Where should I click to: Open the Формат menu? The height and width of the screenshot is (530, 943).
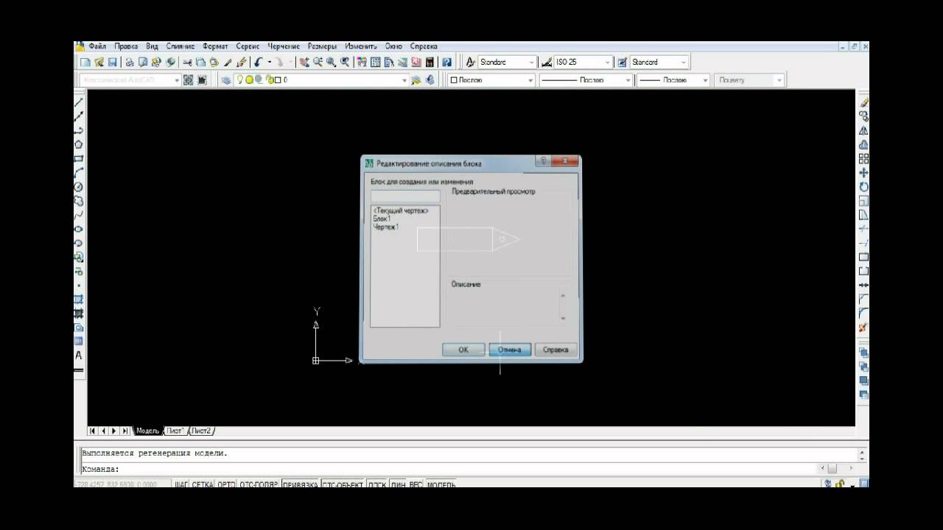click(215, 46)
